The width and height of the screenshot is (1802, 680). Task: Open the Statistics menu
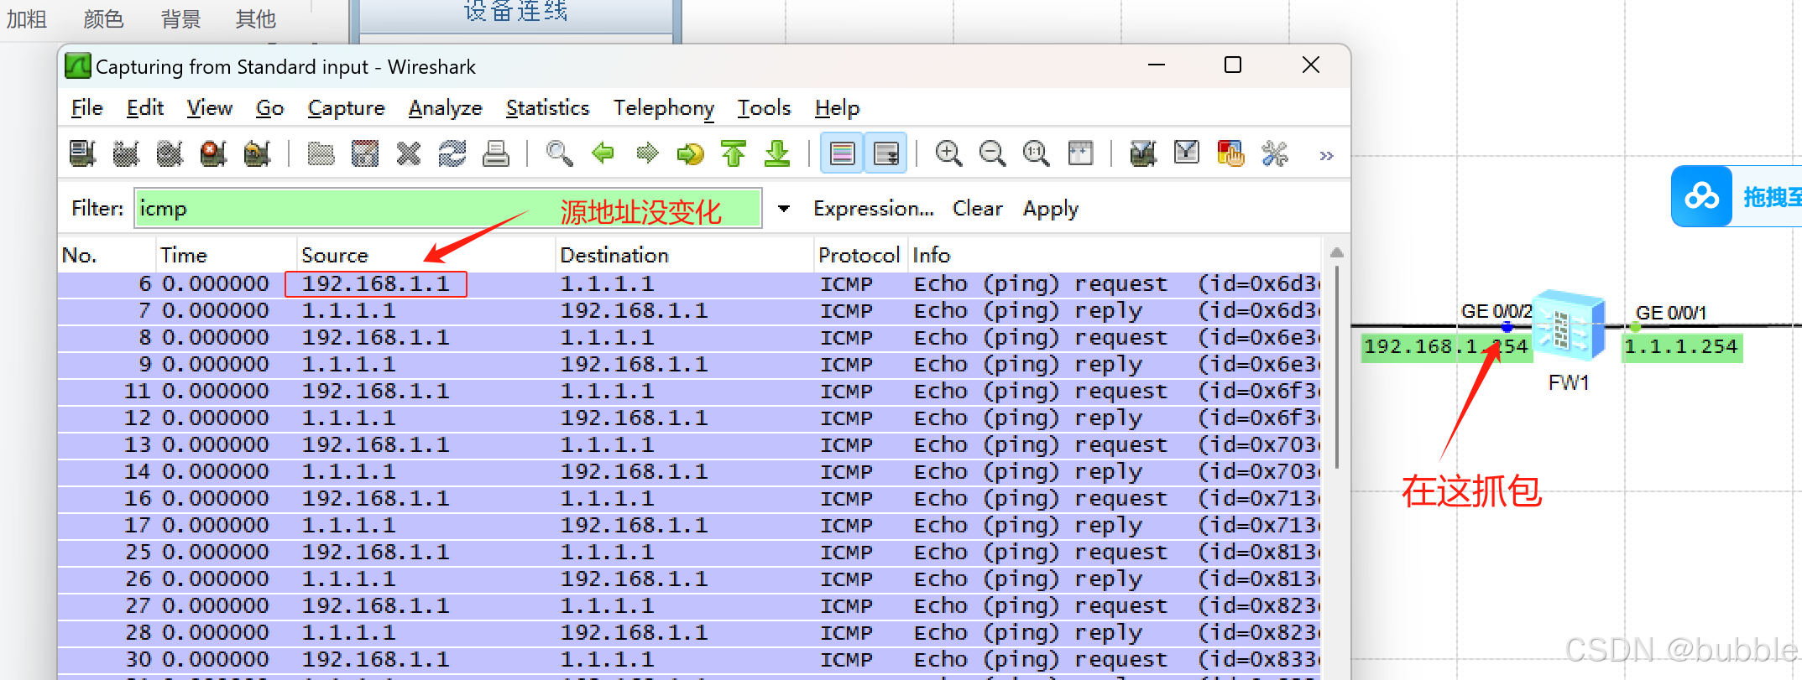pyautogui.click(x=547, y=108)
